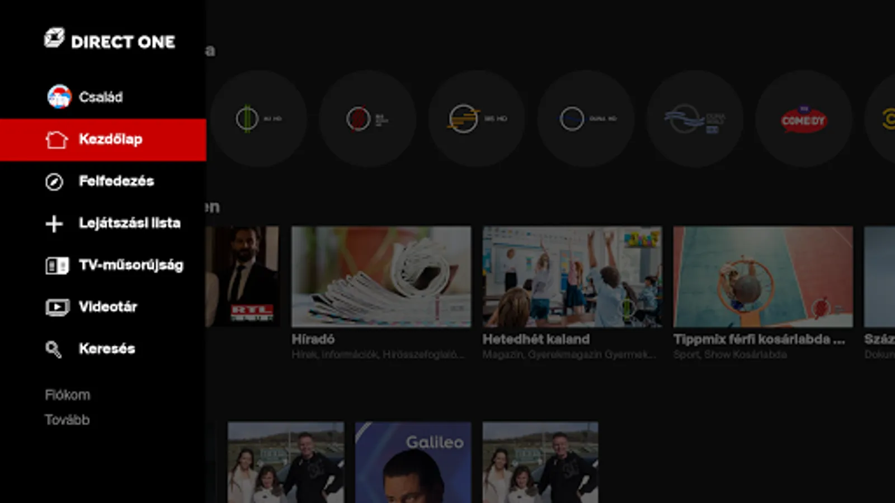Open the Híradó newspaper thumbnail
This screenshot has height=503, width=895.
click(381, 277)
